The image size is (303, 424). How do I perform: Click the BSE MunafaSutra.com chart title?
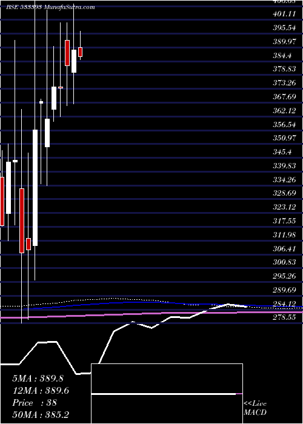pos(50,7)
